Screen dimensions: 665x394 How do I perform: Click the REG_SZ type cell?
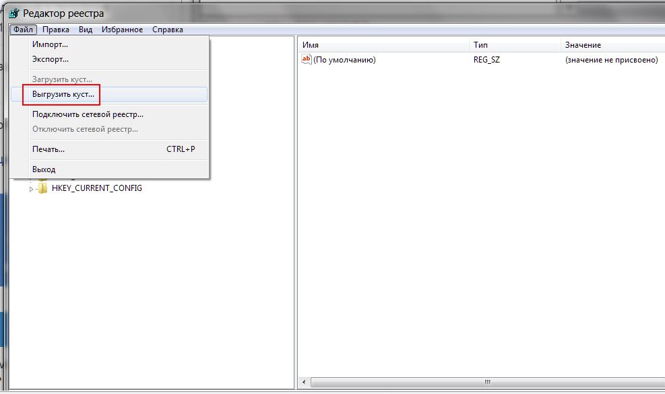pyautogui.click(x=486, y=60)
